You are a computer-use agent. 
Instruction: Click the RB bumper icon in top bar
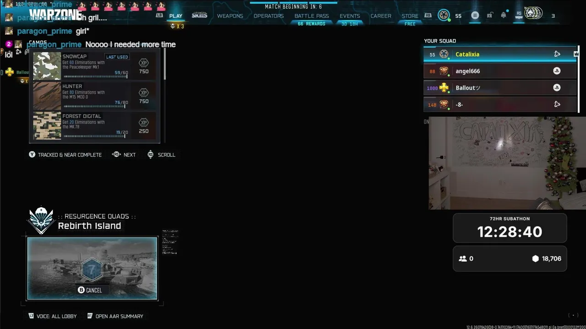[x=428, y=15]
